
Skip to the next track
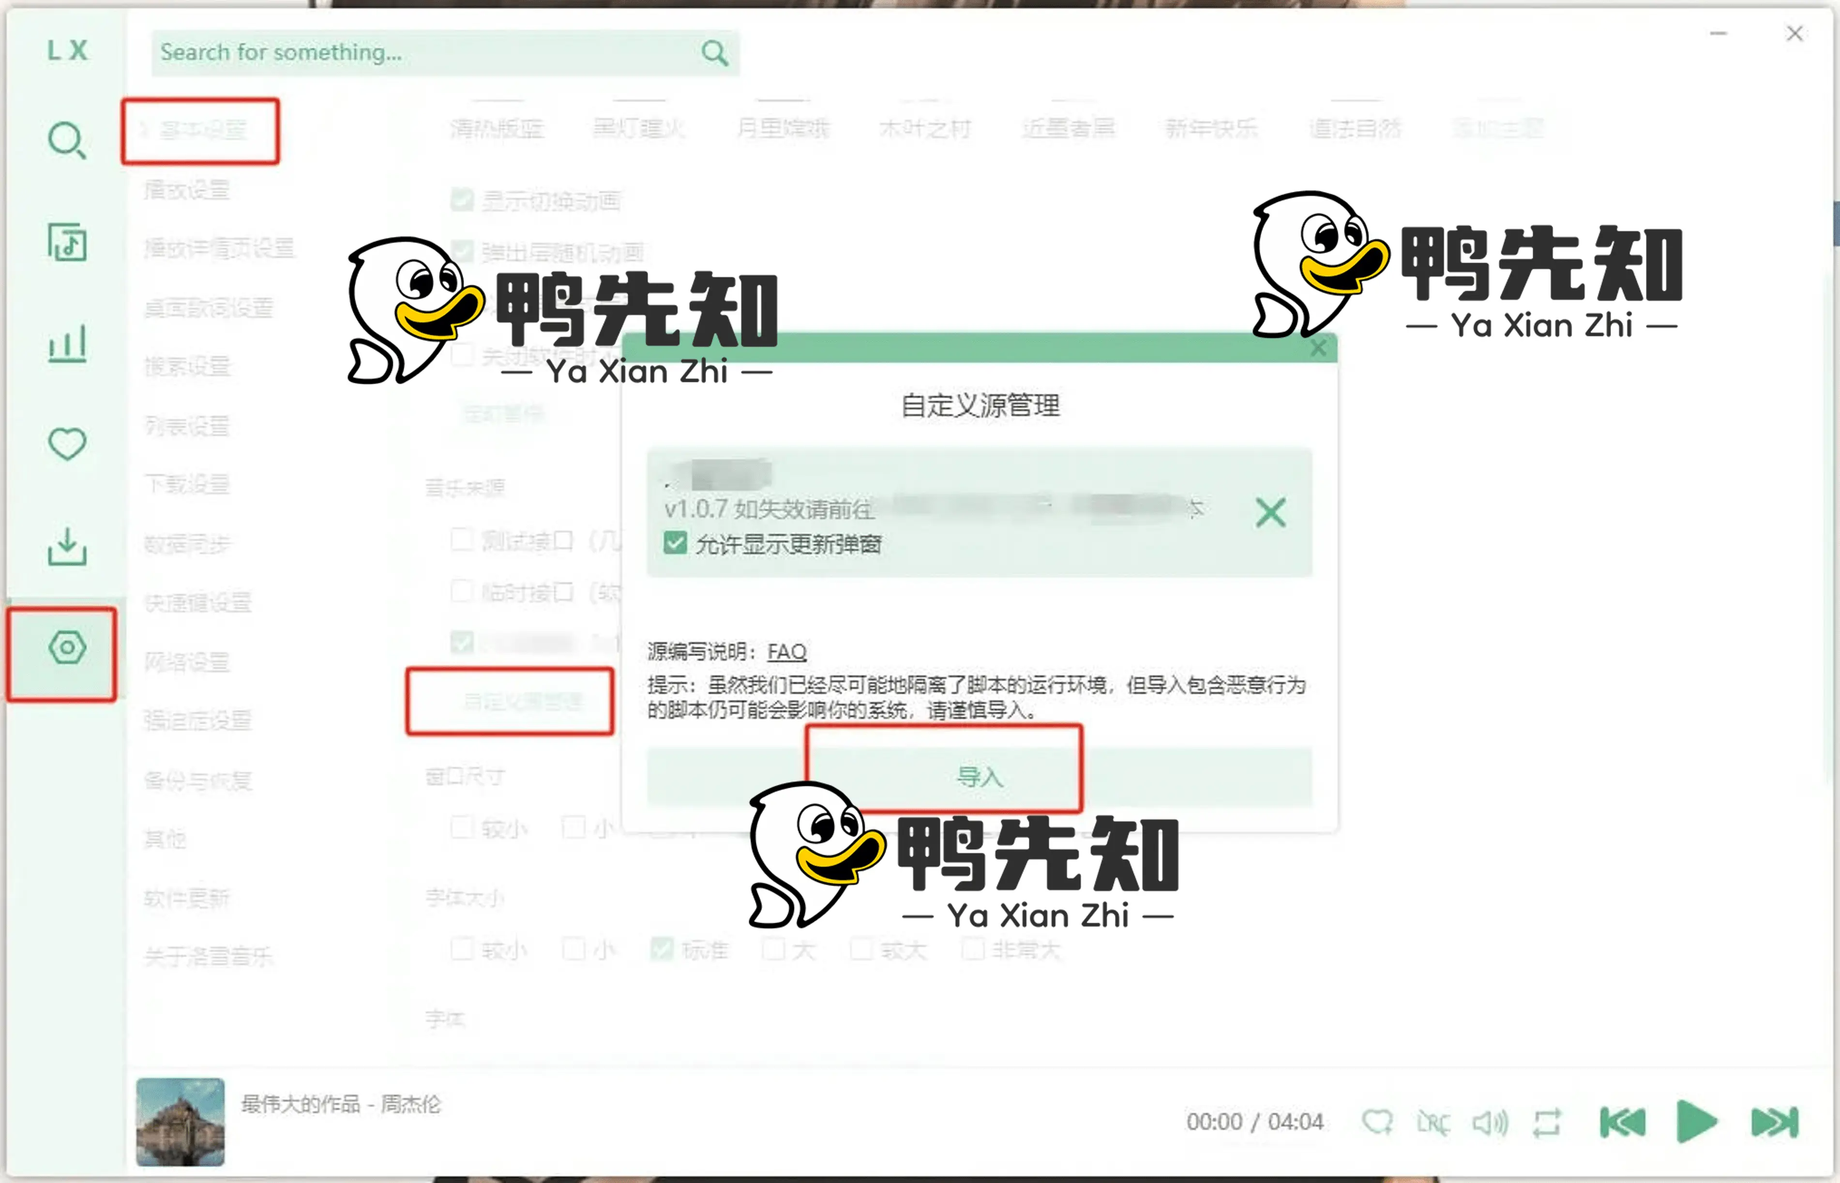[x=1774, y=1123]
